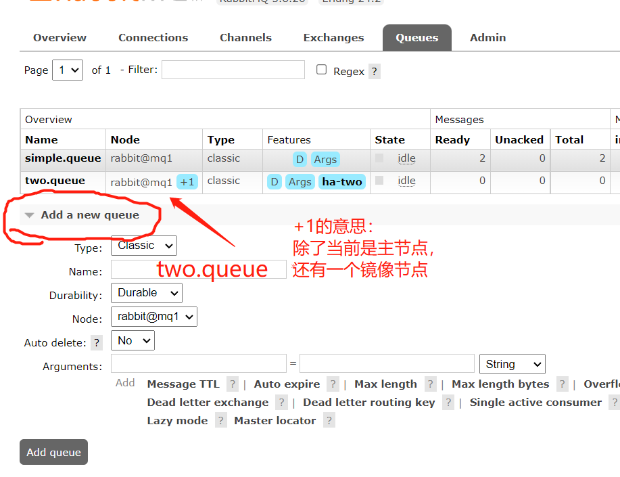Sort the table by Total column
The image size is (620, 477).
569,140
